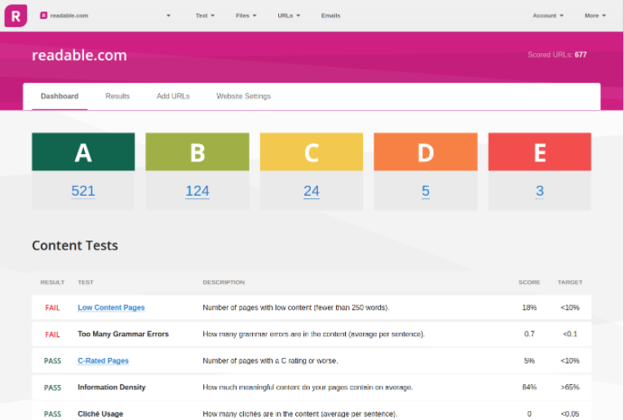
Task: Click the 0.7 grammar errors score
Action: point(529,334)
